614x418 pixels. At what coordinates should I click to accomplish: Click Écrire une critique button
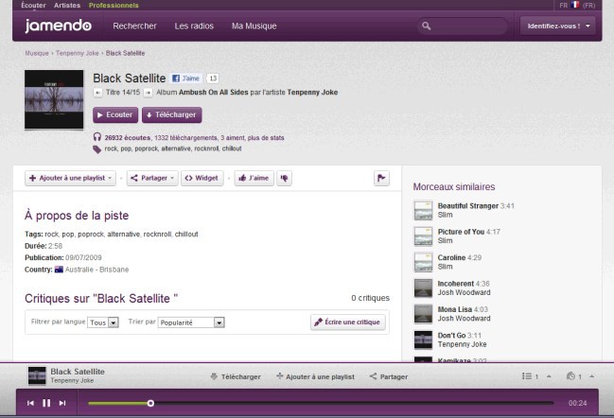348,322
